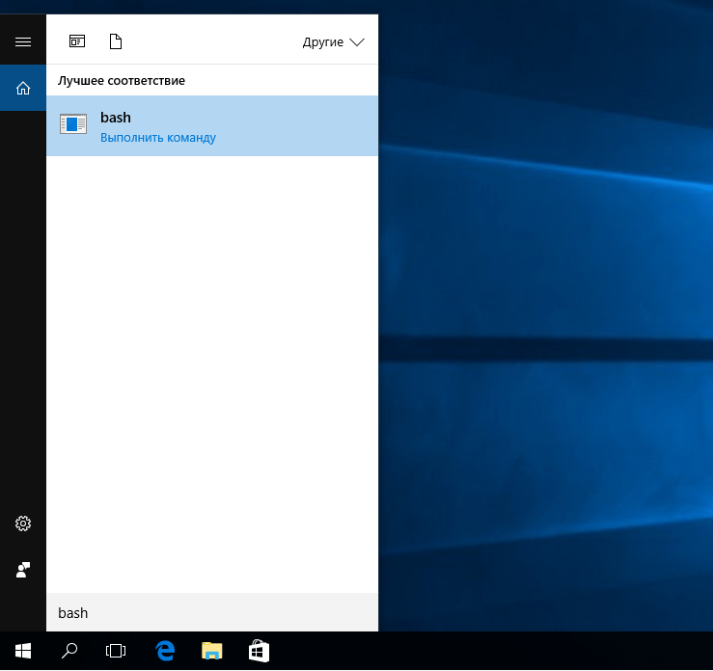The image size is (713, 671).
Task: Open the Windows Store from taskbar
Action: pyautogui.click(x=259, y=651)
